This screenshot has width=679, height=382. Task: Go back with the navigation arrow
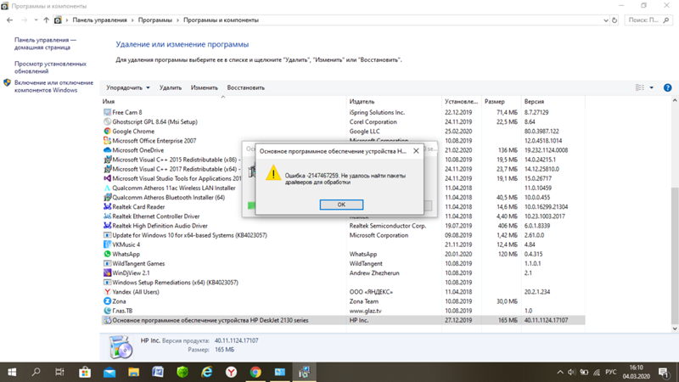[x=9, y=20]
